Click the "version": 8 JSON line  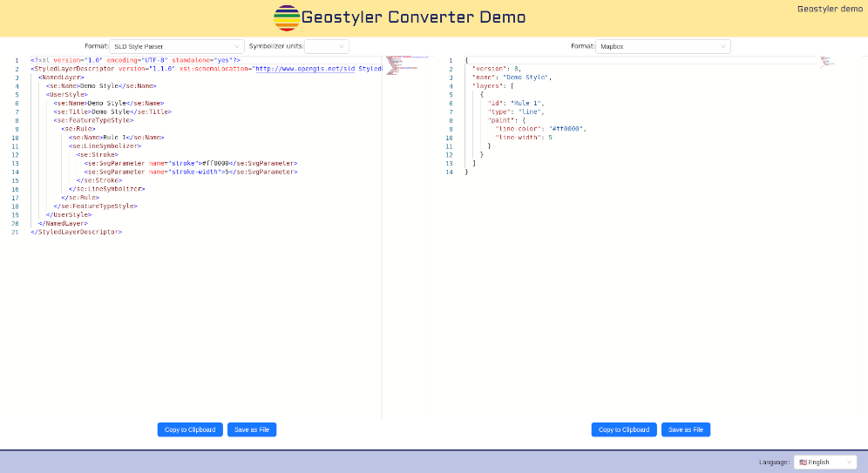[497, 69]
